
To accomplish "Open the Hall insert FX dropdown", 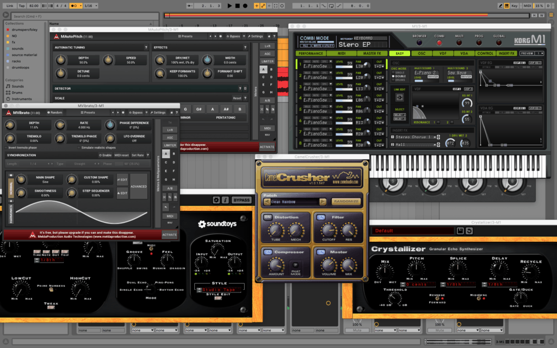I will [416, 145].
